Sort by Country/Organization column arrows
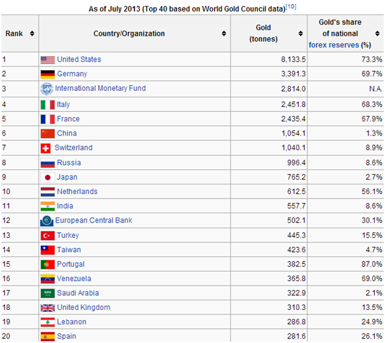This screenshot has height=343, width=385. [x=224, y=34]
